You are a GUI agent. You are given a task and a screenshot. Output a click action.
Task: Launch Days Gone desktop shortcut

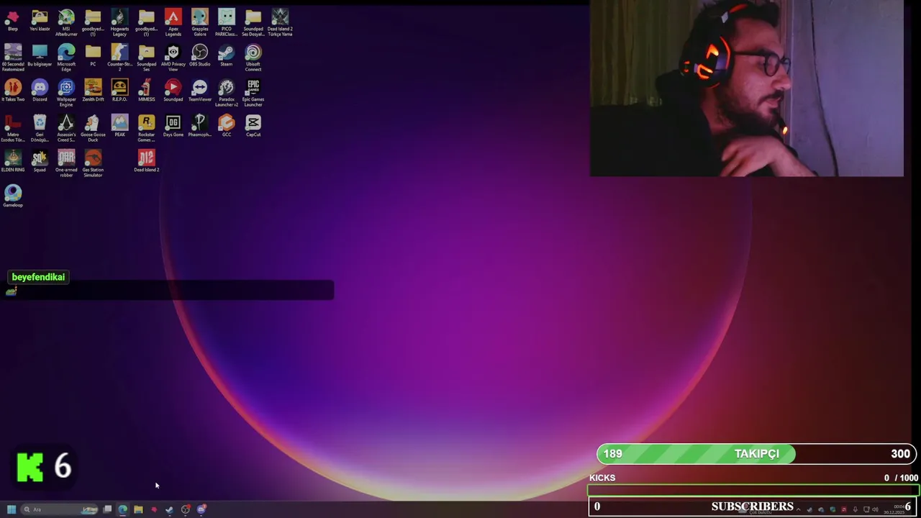173,126
